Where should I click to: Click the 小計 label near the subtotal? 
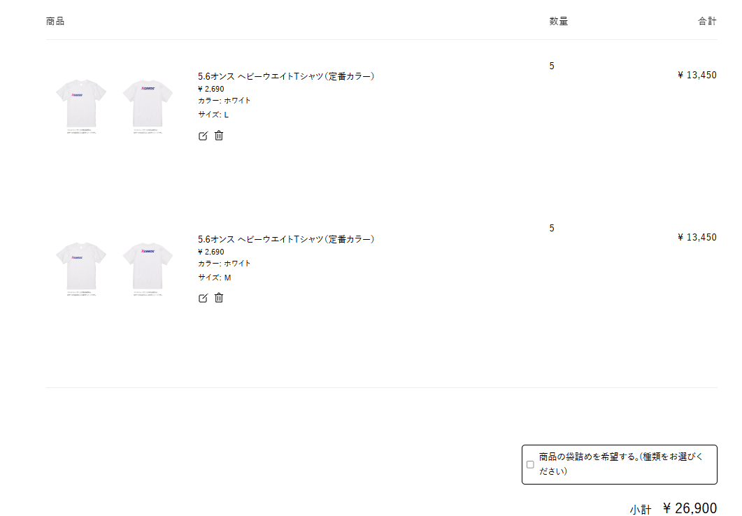click(641, 508)
